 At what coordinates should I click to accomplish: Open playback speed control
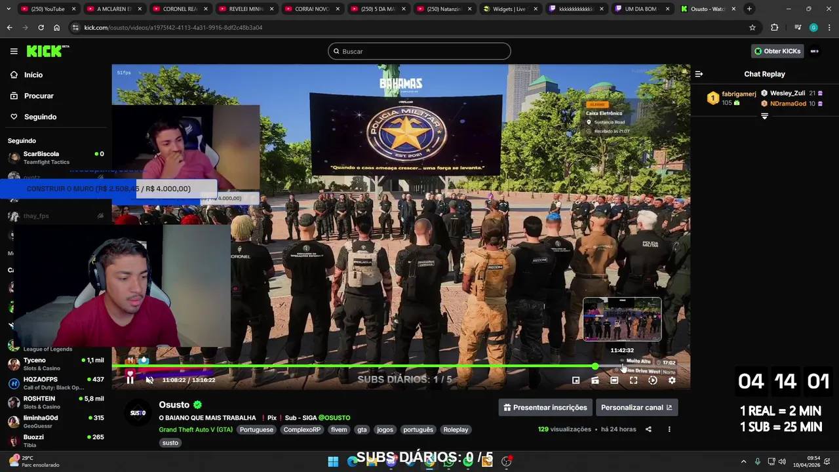pyautogui.click(x=652, y=380)
